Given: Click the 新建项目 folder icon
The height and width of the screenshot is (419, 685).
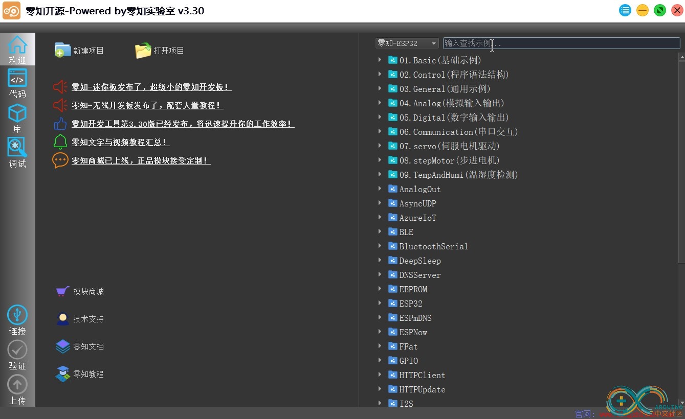Looking at the screenshot, I should pos(62,50).
